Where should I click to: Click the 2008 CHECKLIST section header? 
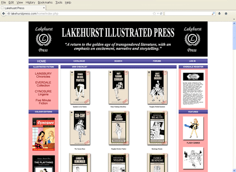coord(118,67)
